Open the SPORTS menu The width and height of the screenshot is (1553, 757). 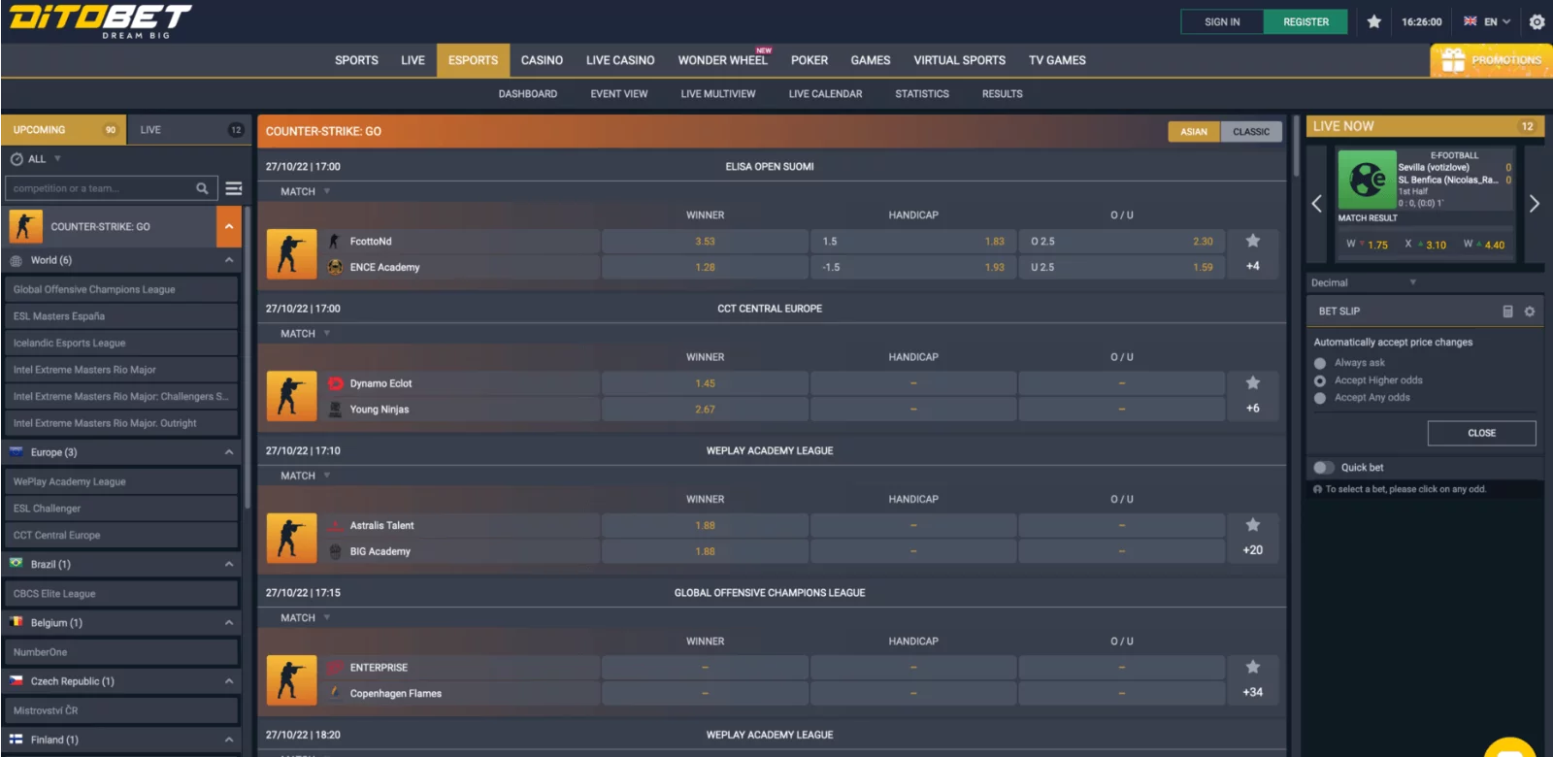(356, 60)
